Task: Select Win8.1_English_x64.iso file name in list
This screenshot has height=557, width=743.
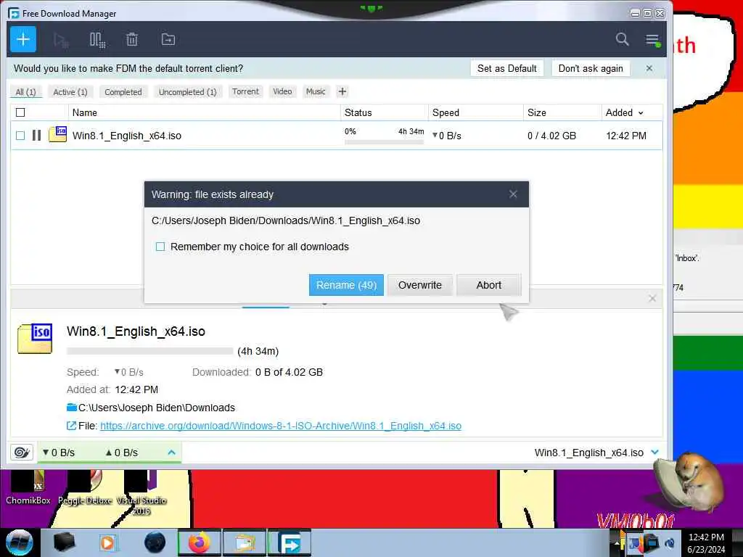Action: pos(127,136)
